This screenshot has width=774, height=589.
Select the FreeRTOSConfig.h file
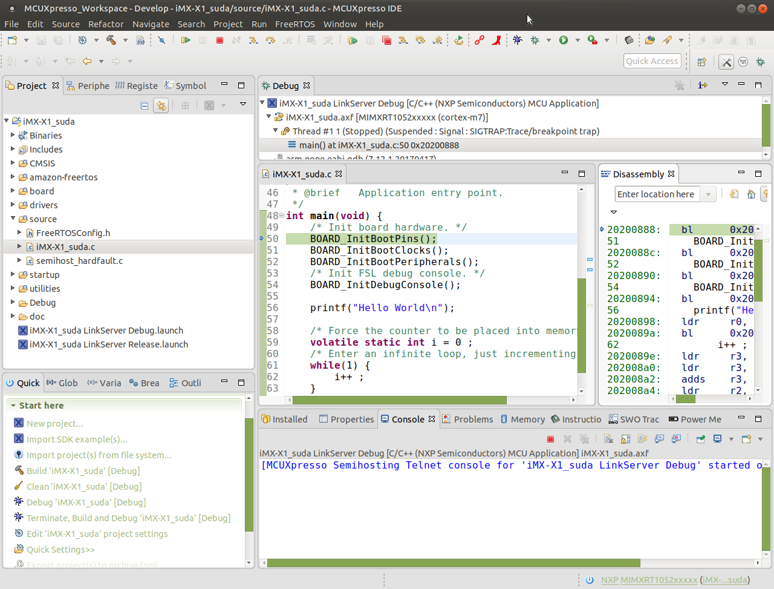tap(73, 233)
